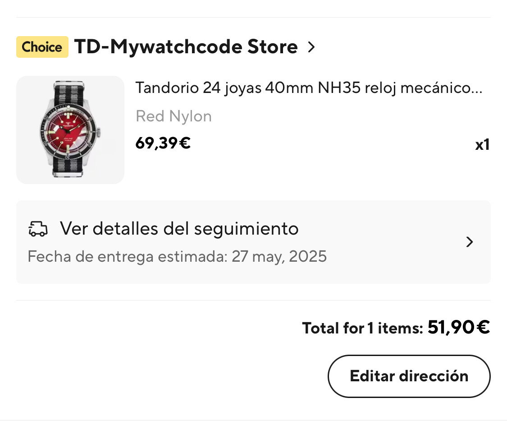The image size is (507, 421).
Task: Open the store page via its chevron
Action: (311, 47)
